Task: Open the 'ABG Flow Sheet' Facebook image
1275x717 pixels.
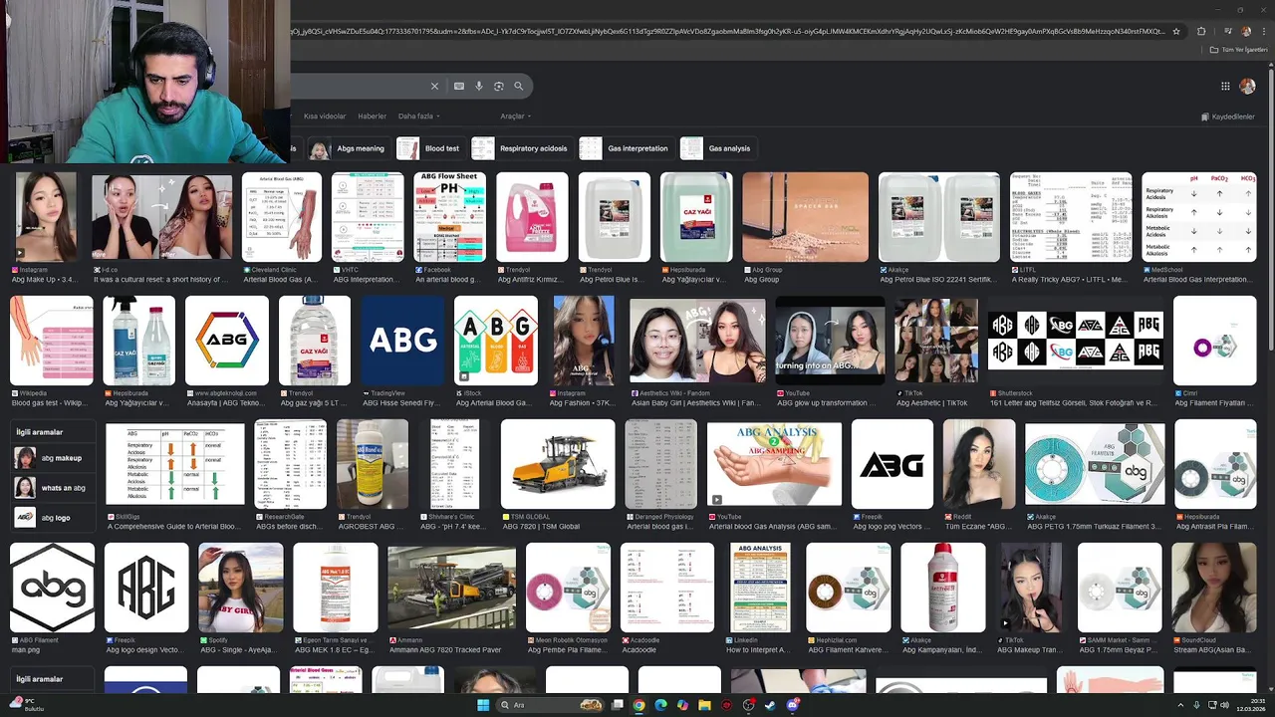Action: 450,217
